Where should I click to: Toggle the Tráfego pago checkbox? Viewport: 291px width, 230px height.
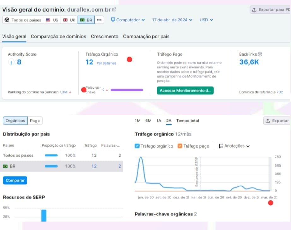click(180, 146)
